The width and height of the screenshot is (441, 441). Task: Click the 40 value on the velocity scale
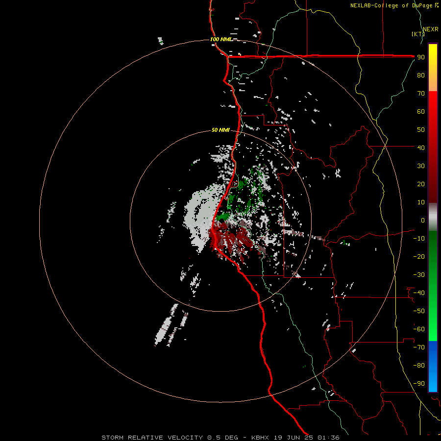point(421,147)
